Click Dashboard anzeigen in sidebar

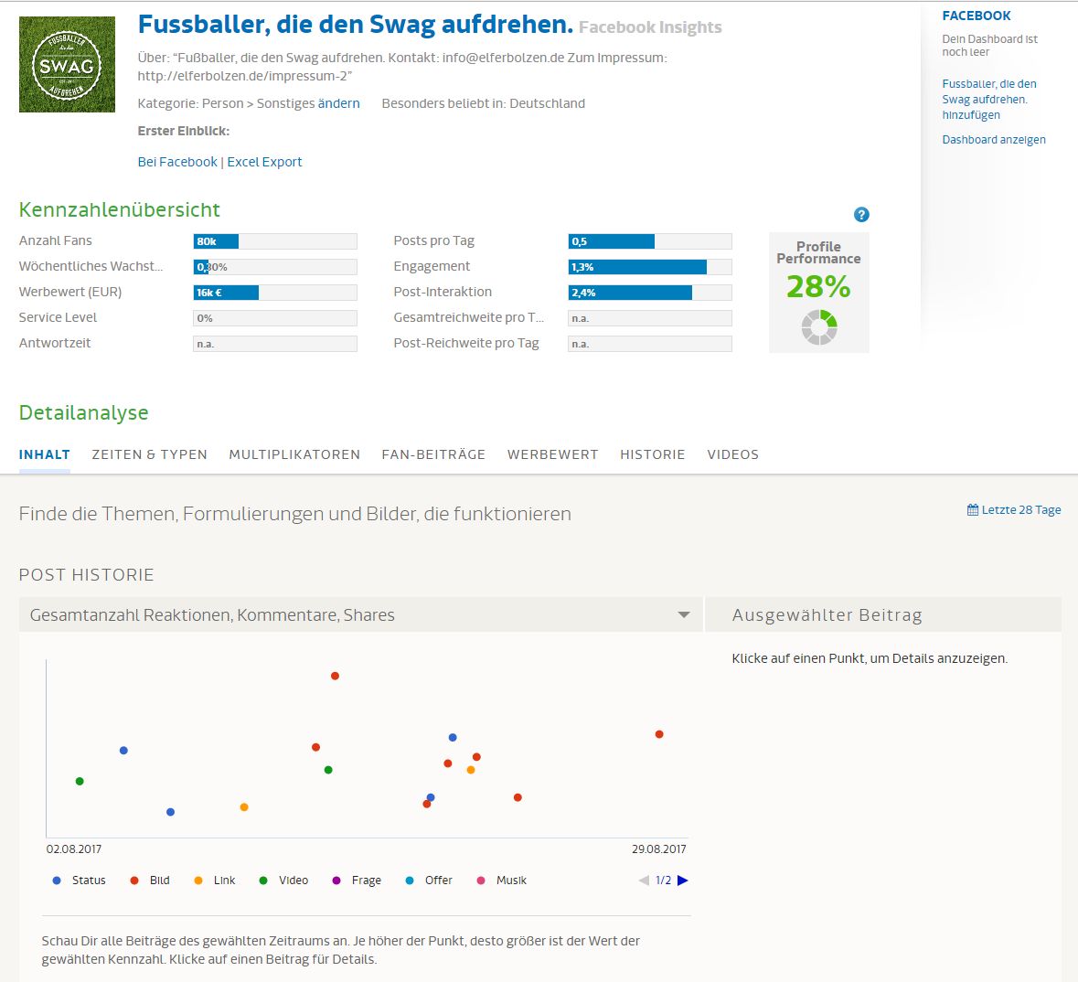tap(994, 140)
